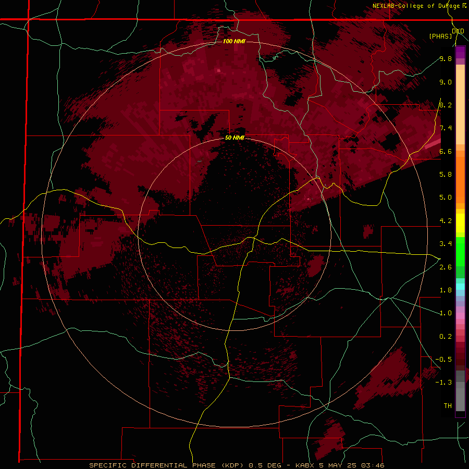
Task: Click the 4.2 legend value
Action: 446,221
